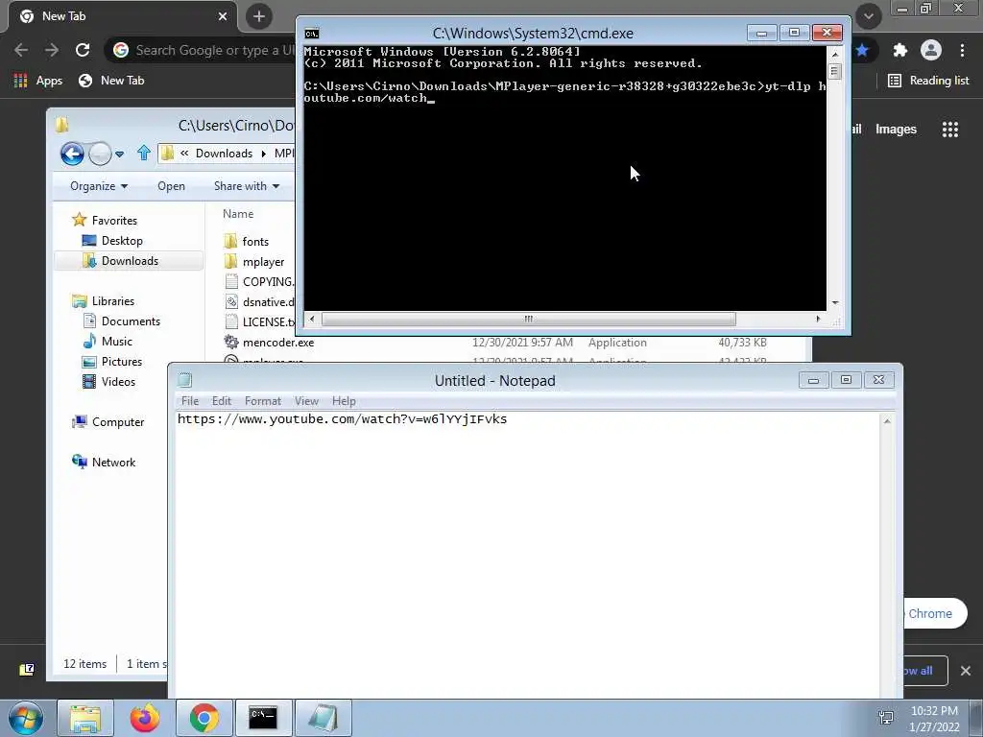Select Computer in navigation pane
The width and height of the screenshot is (983, 737).
(x=118, y=422)
